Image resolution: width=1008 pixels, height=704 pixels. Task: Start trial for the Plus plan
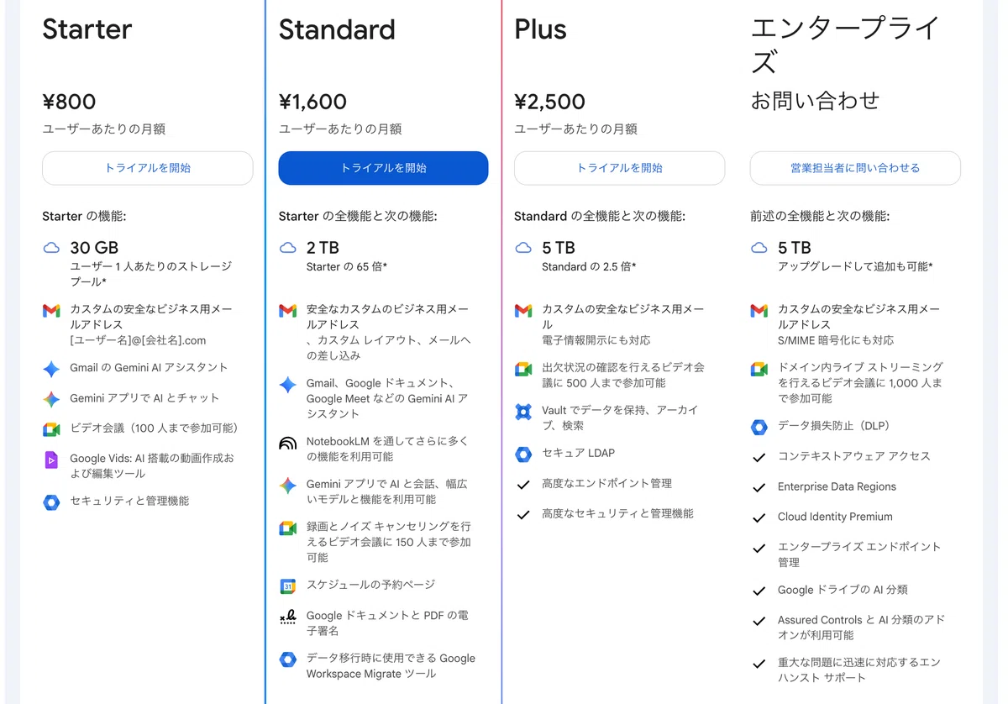[x=619, y=168]
